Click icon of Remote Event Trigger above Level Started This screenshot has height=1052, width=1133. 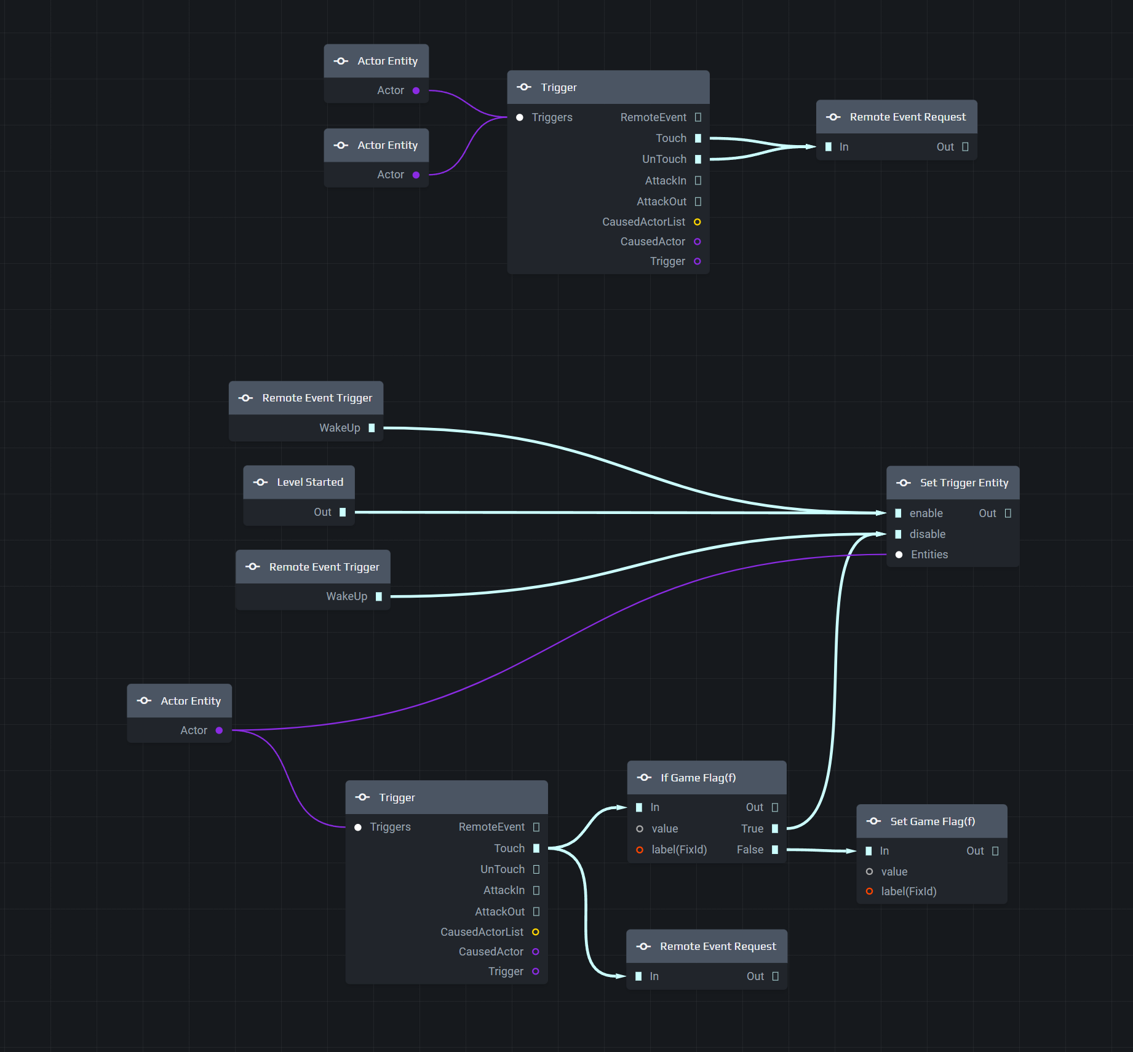(x=245, y=398)
